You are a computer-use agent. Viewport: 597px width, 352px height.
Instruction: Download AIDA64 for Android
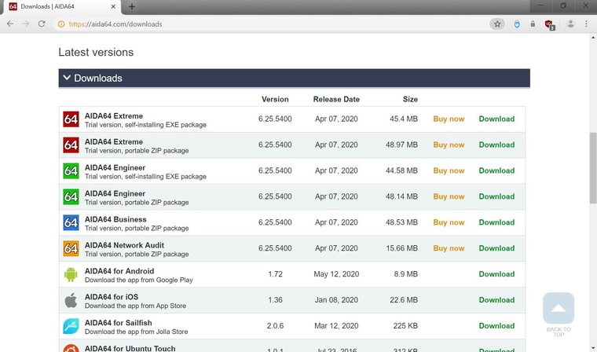point(496,274)
